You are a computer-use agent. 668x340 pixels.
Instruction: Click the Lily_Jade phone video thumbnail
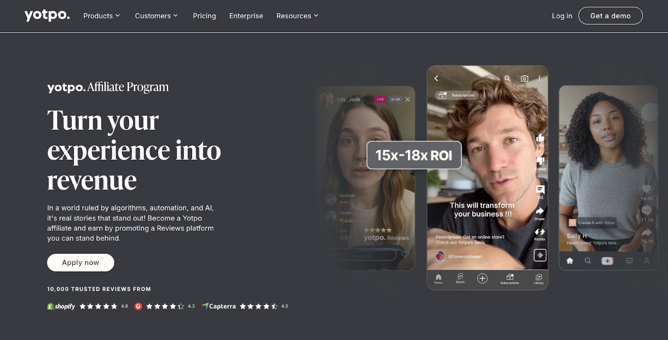(x=365, y=178)
